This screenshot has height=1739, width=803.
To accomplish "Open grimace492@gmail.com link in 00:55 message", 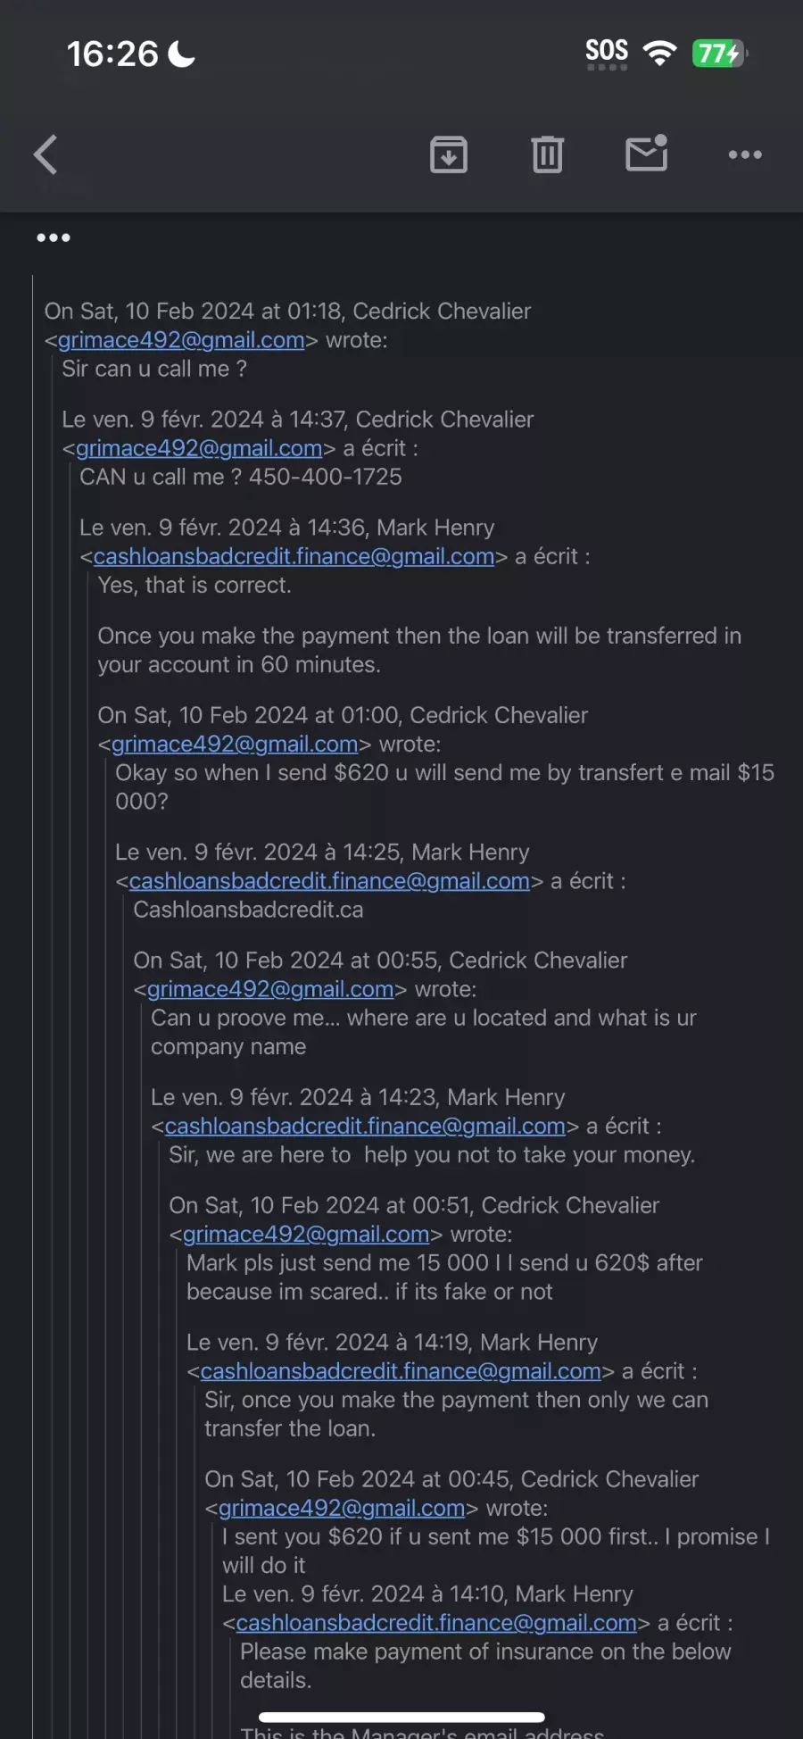I will pyautogui.click(x=270, y=989).
